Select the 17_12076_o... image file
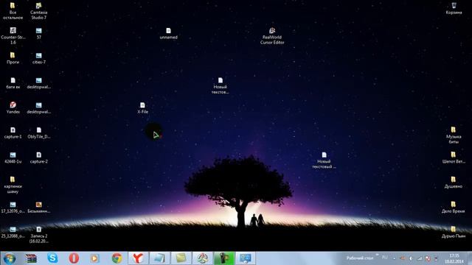Screen dimensions: 472x265 tap(13, 208)
